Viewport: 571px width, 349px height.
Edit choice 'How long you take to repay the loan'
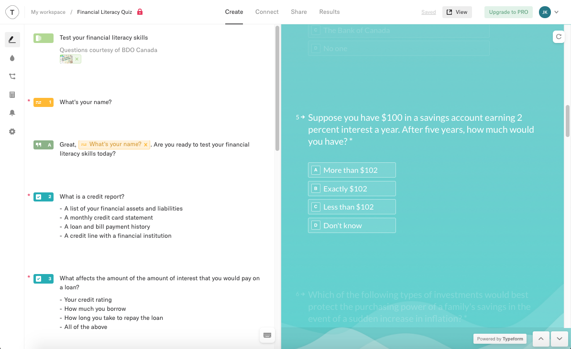[114, 318]
